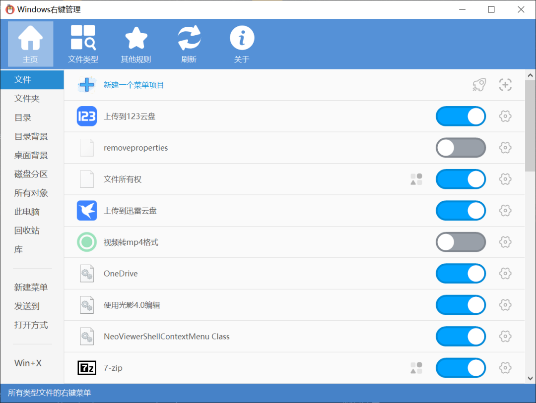This screenshot has width=536, height=403.
Task: Click the 新建一个菜单项目 link
Action: (x=134, y=85)
